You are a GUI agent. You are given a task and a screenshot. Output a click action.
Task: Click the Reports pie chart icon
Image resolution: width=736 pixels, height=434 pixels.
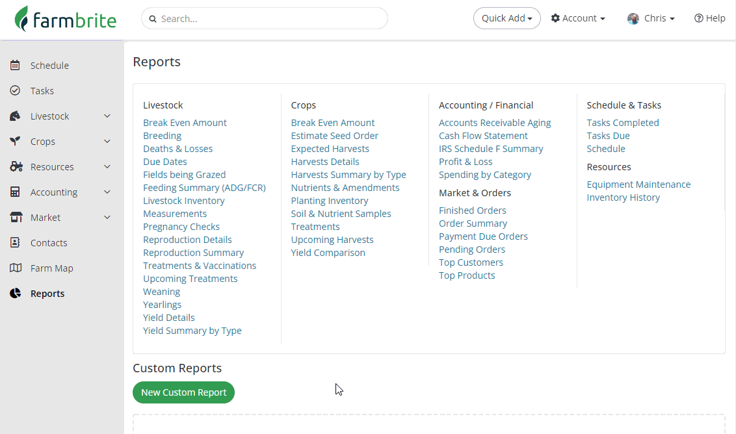pyautogui.click(x=16, y=293)
